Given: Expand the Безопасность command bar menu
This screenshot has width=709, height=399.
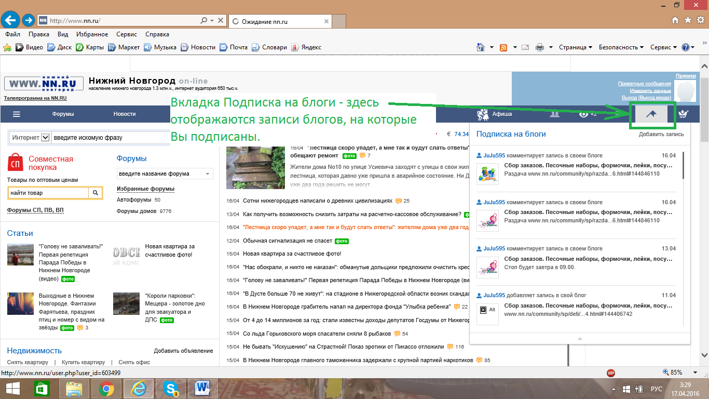Looking at the screenshot, I should click(x=621, y=47).
